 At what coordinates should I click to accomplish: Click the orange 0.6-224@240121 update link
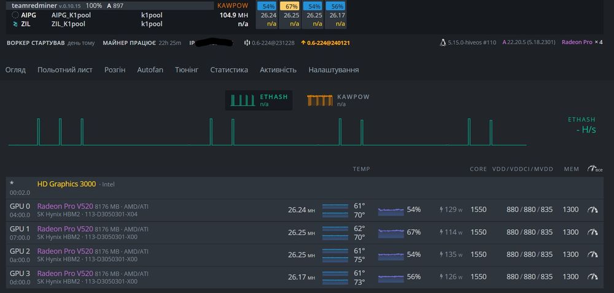pos(325,42)
